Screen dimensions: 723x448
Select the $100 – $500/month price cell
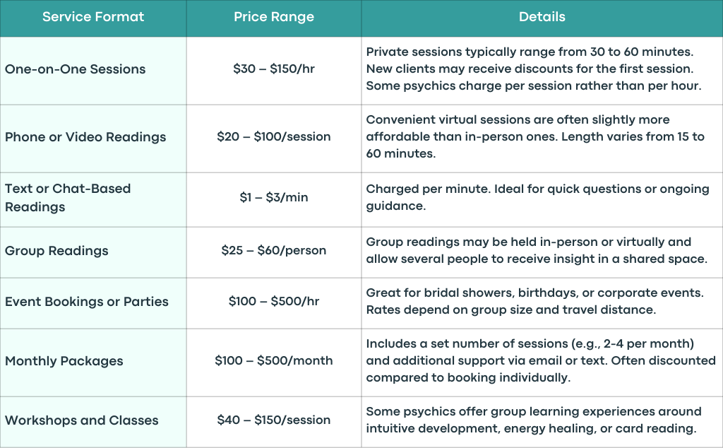coord(274,362)
